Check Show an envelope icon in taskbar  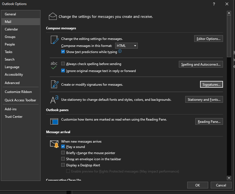[63, 159]
